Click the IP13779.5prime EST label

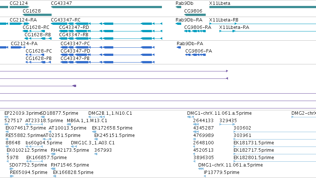point(222,172)
